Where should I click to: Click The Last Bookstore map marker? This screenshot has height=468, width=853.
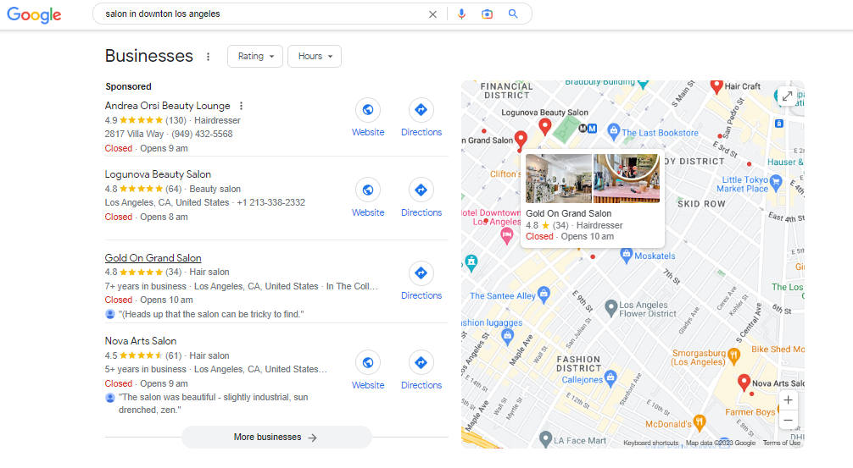614,131
